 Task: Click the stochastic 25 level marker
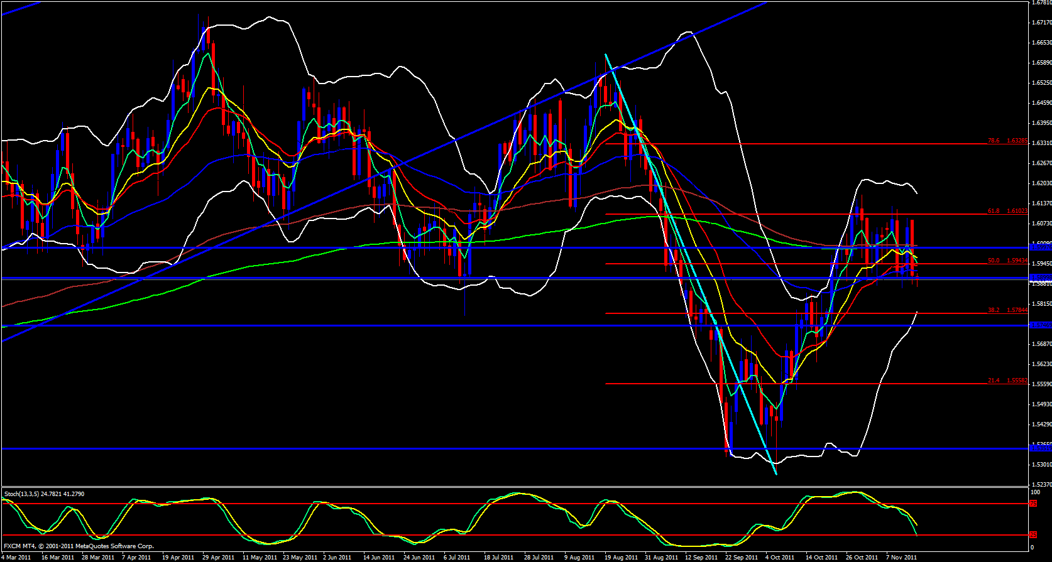(1033, 535)
